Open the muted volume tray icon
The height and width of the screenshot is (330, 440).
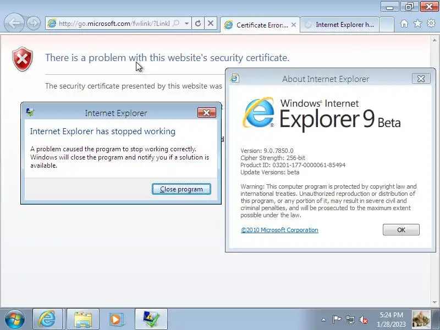364,320
